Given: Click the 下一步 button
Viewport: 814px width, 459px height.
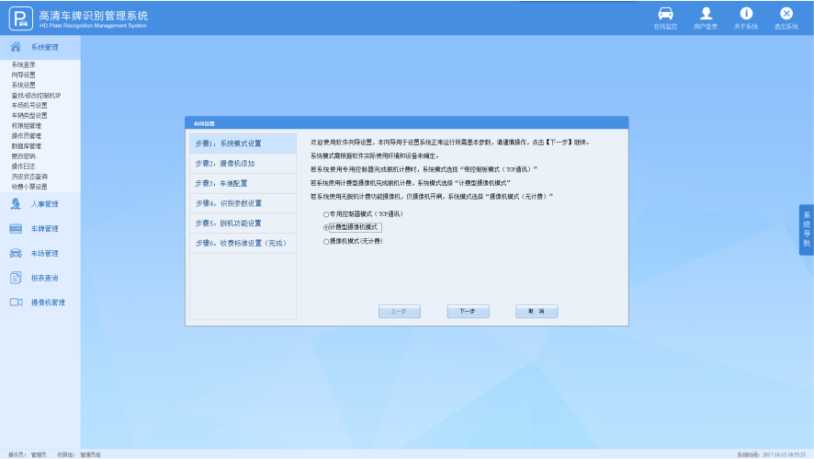Looking at the screenshot, I should tap(468, 312).
